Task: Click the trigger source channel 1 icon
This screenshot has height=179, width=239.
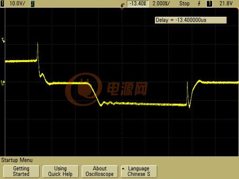Action: click(x=209, y=3)
